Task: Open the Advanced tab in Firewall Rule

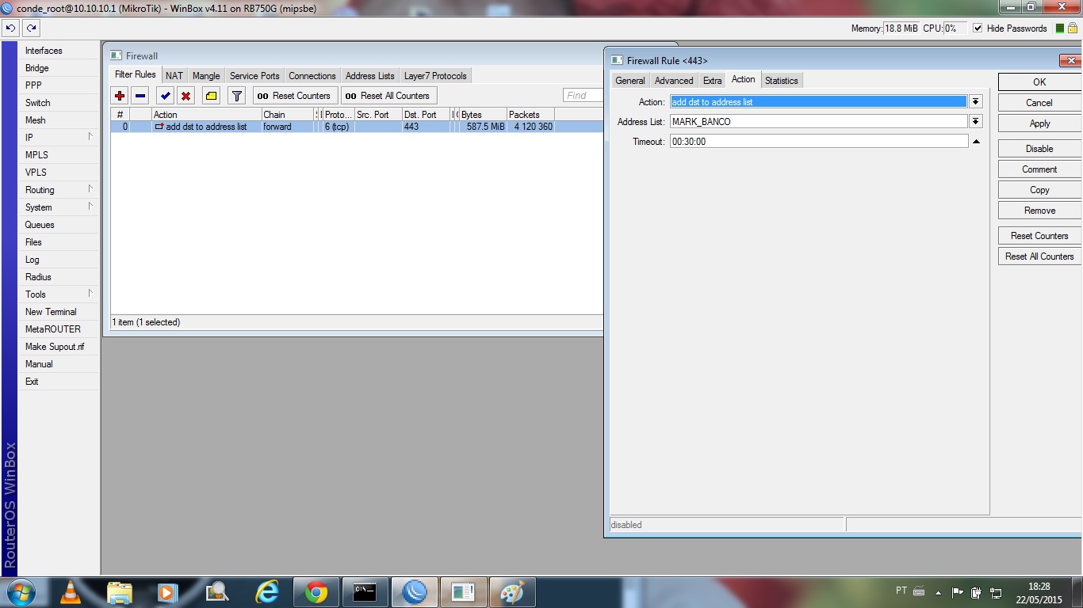Action: point(674,81)
